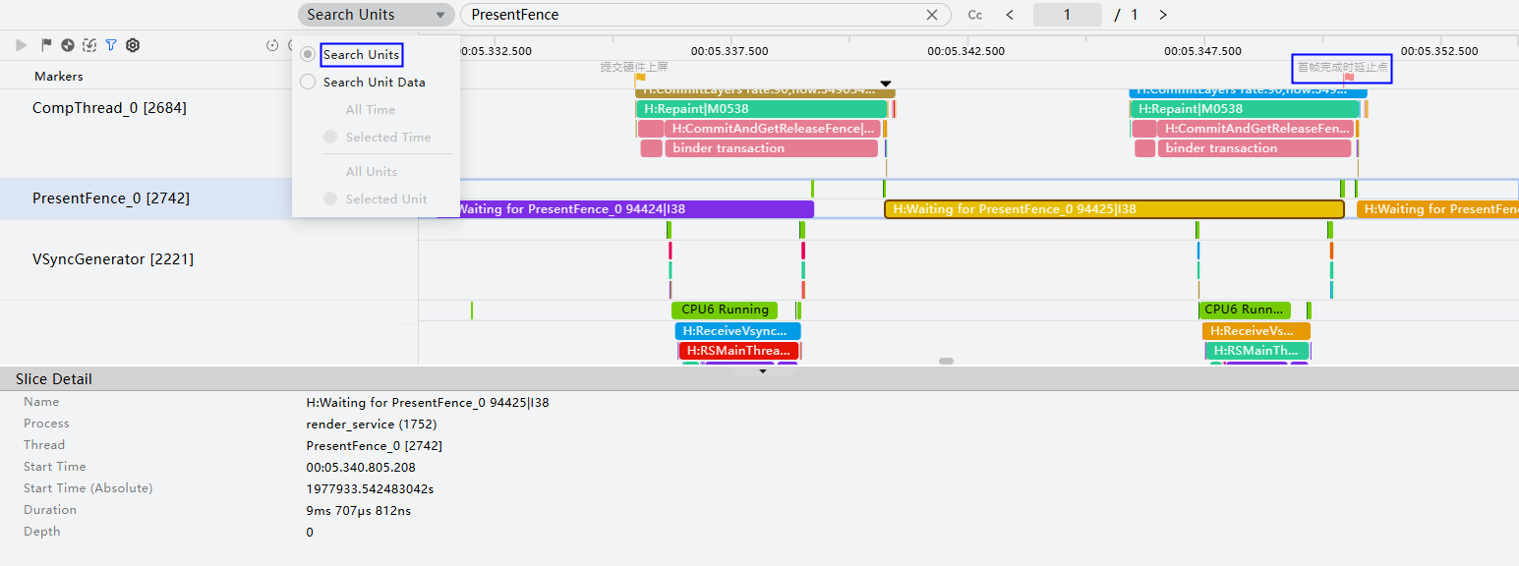The height and width of the screenshot is (566, 1519).
Task: Click the play button in the trace toolbar
Action: tap(22, 45)
